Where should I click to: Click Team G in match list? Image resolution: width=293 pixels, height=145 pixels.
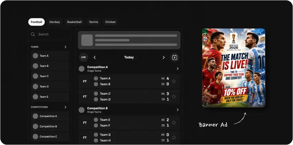(x=105, y=135)
